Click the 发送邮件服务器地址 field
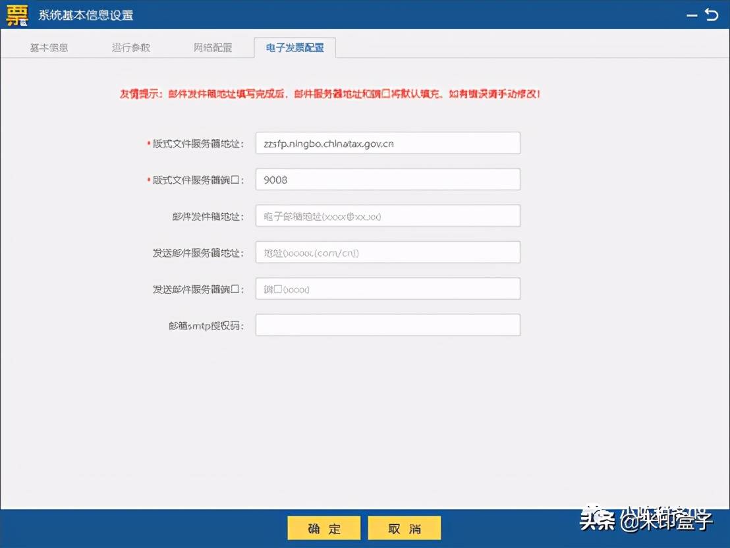The width and height of the screenshot is (730, 548). click(387, 252)
